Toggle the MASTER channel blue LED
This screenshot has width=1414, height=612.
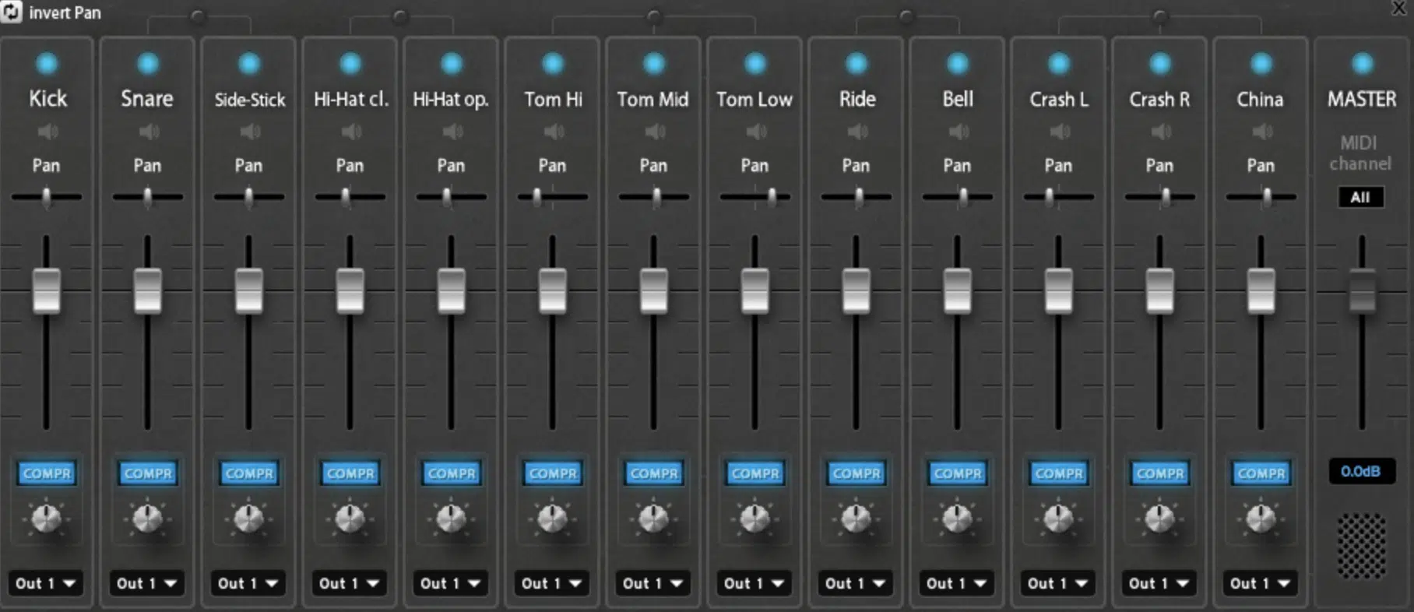point(1363,64)
